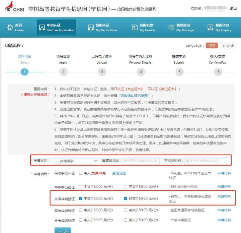The image size is (241, 233).
Task: Focus the 学校或机构 input field
Action: 208,161
